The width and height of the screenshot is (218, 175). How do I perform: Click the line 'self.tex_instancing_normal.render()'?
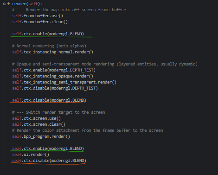pos(52,52)
